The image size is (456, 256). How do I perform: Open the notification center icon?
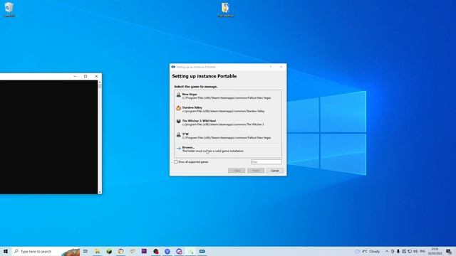point(449,251)
